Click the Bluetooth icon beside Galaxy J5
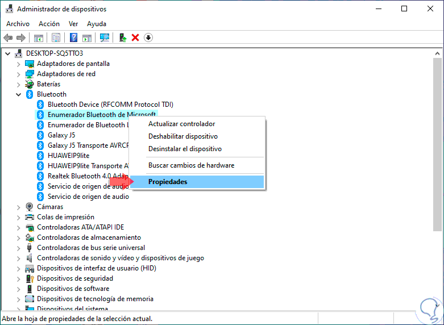The width and height of the screenshot is (444, 325). [x=40, y=135]
